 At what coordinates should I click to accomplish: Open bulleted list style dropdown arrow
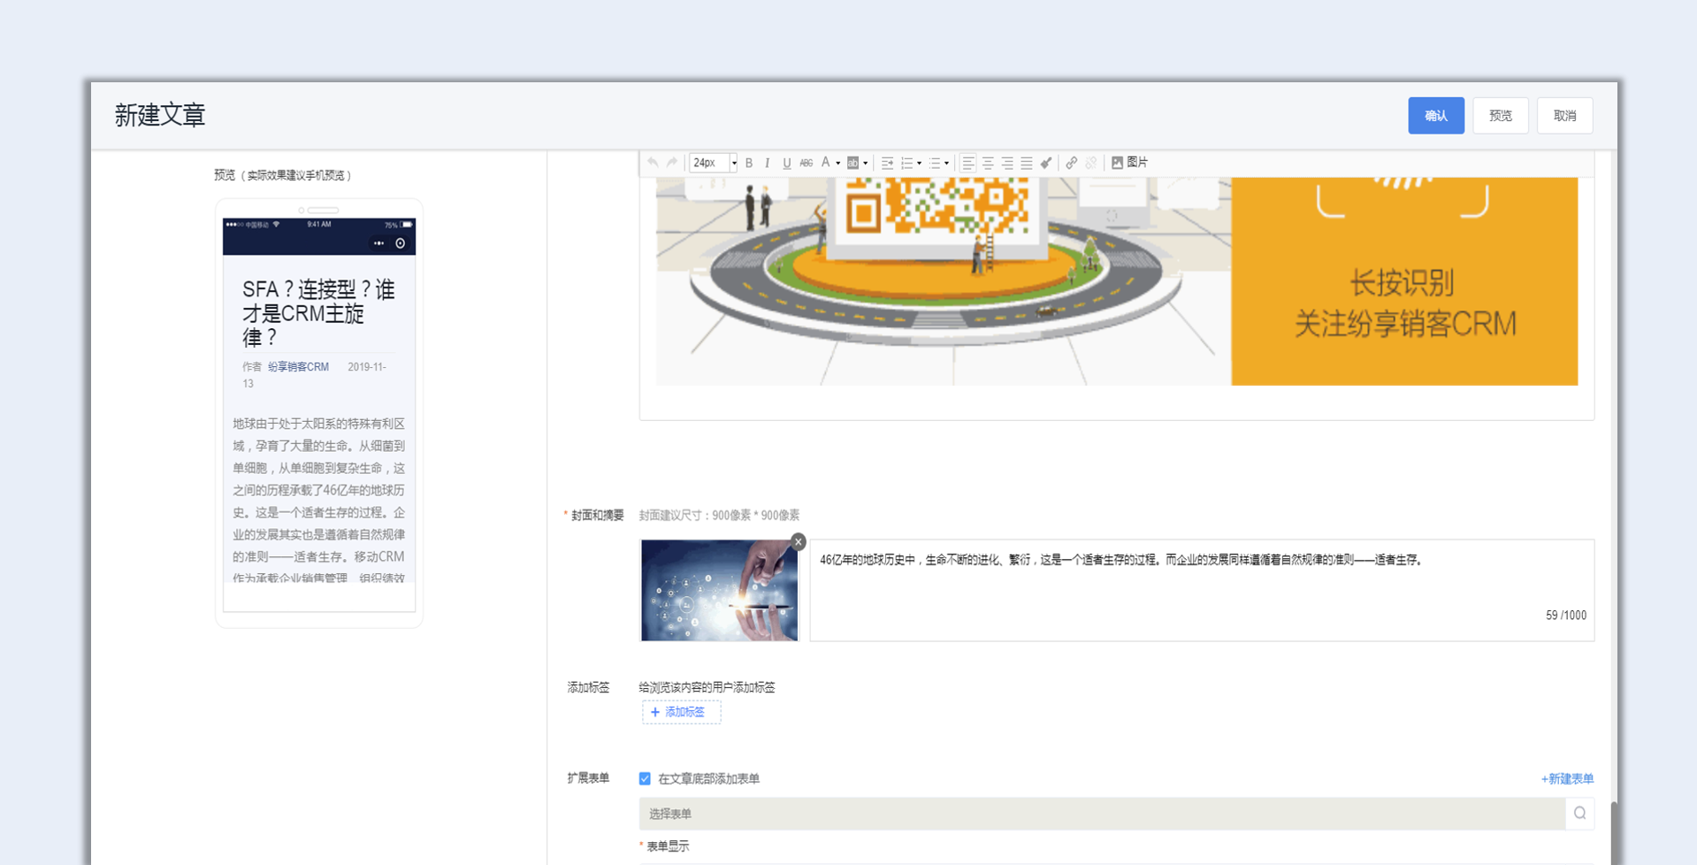pyautogui.click(x=947, y=163)
